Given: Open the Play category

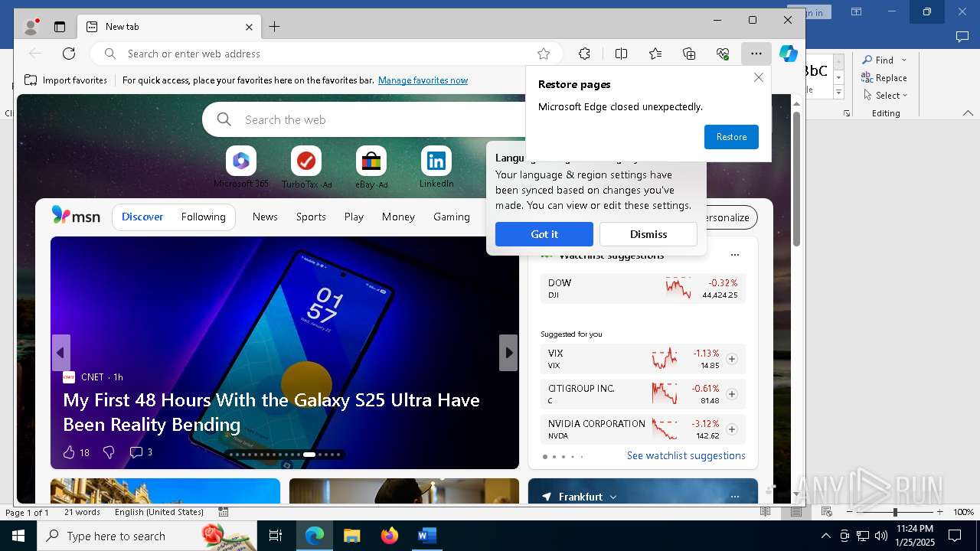Looking at the screenshot, I should coord(354,217).
